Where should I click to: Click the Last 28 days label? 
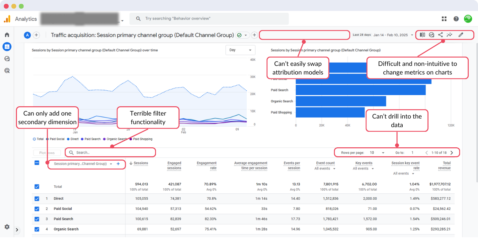(x=362, y=35)
